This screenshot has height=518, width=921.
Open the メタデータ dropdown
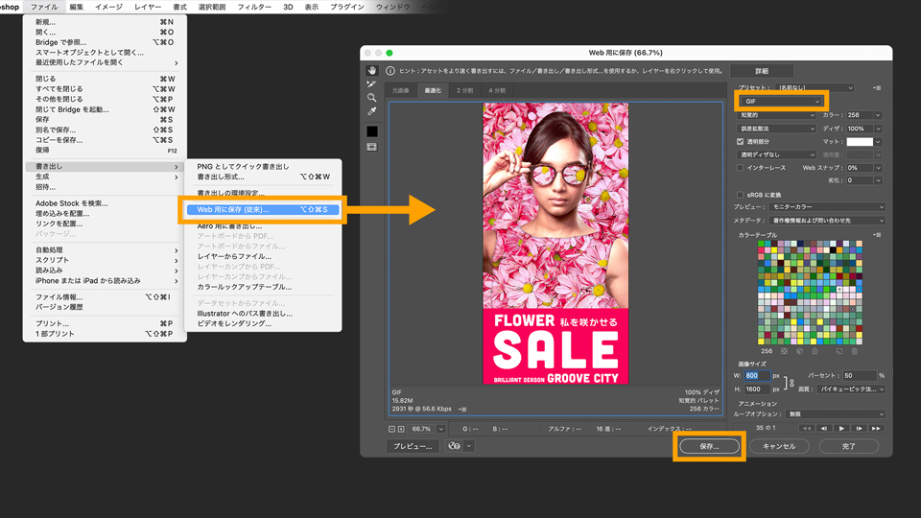(826, 221)
